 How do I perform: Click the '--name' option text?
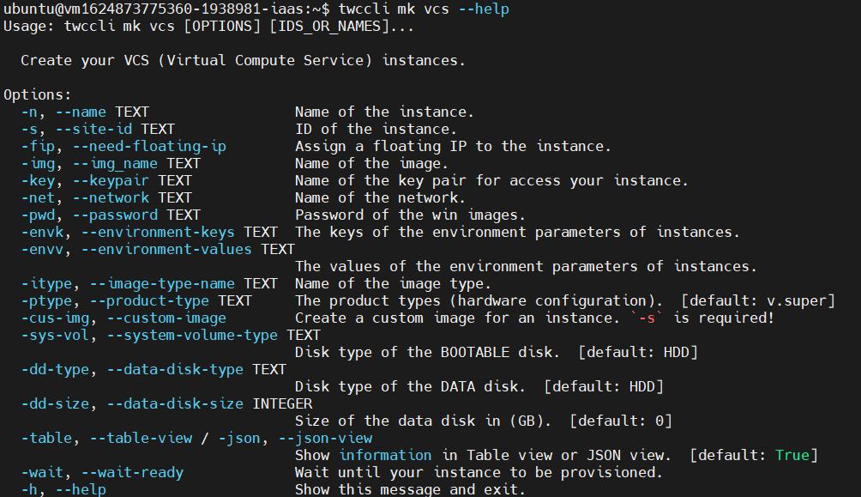click(x=81, y=112)
